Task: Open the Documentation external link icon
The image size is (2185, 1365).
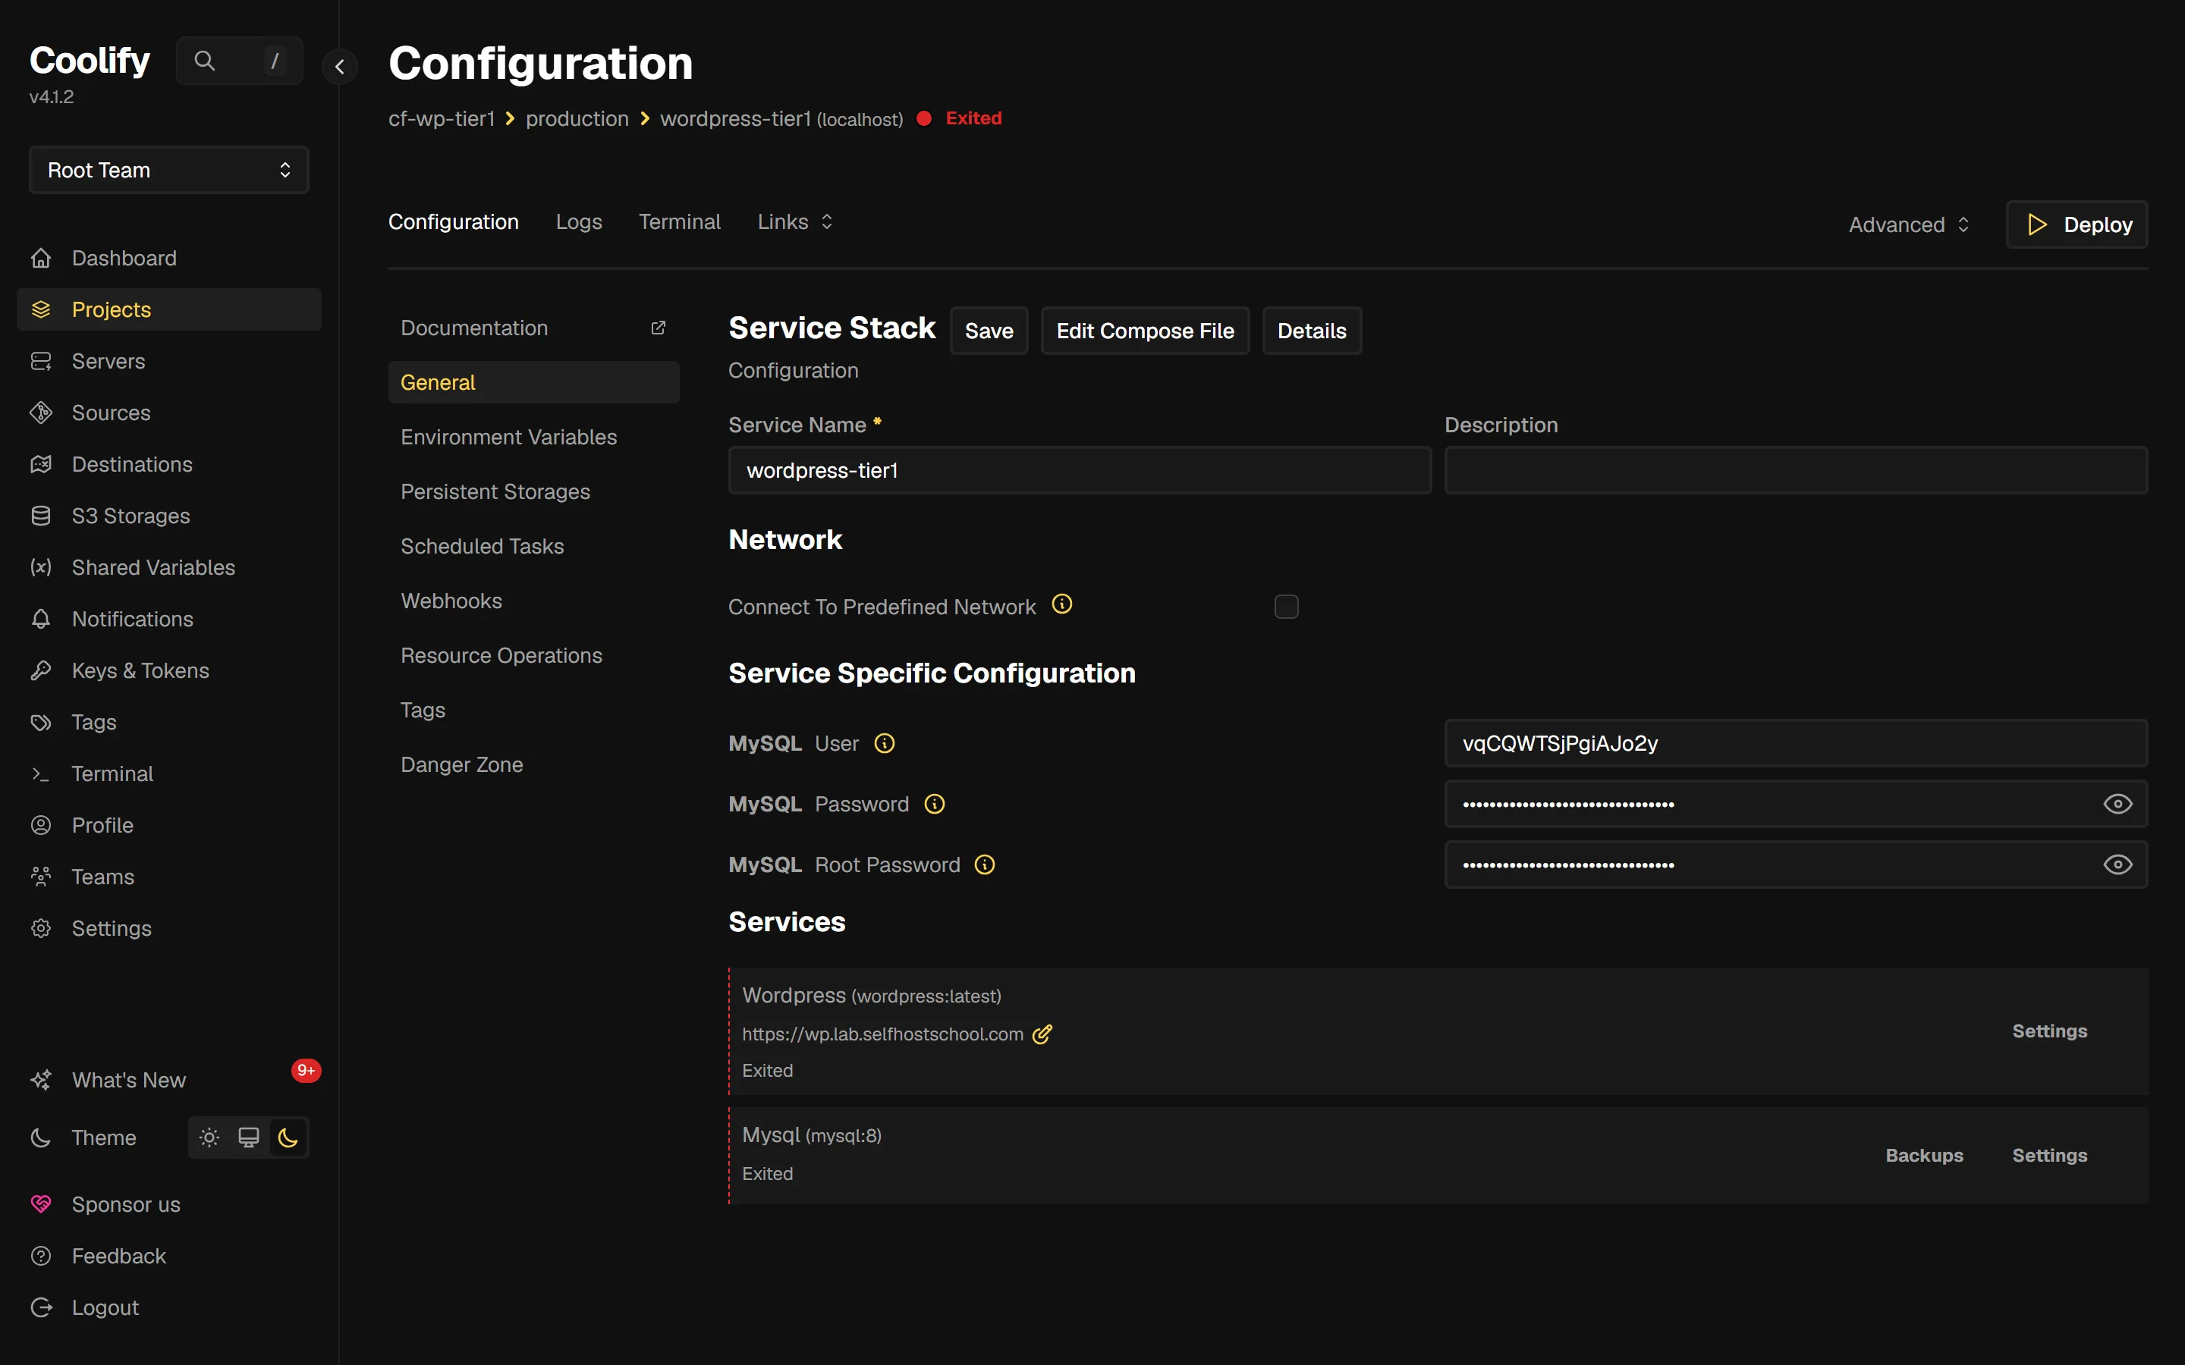Action: coord(659,328)
